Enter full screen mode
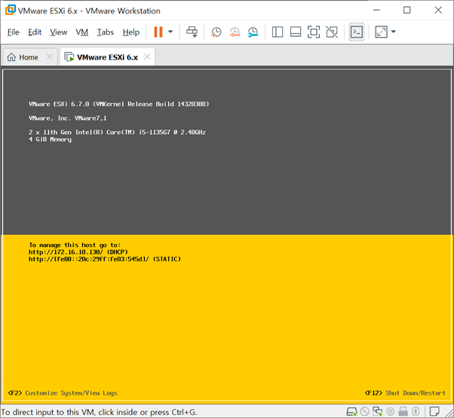This screenshot has height=418, width=454. point(314,32)
